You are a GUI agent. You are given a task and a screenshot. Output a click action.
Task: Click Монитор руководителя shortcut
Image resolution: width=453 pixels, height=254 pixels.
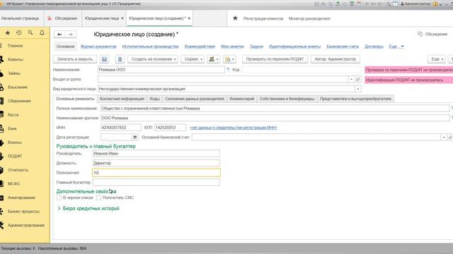309,18
